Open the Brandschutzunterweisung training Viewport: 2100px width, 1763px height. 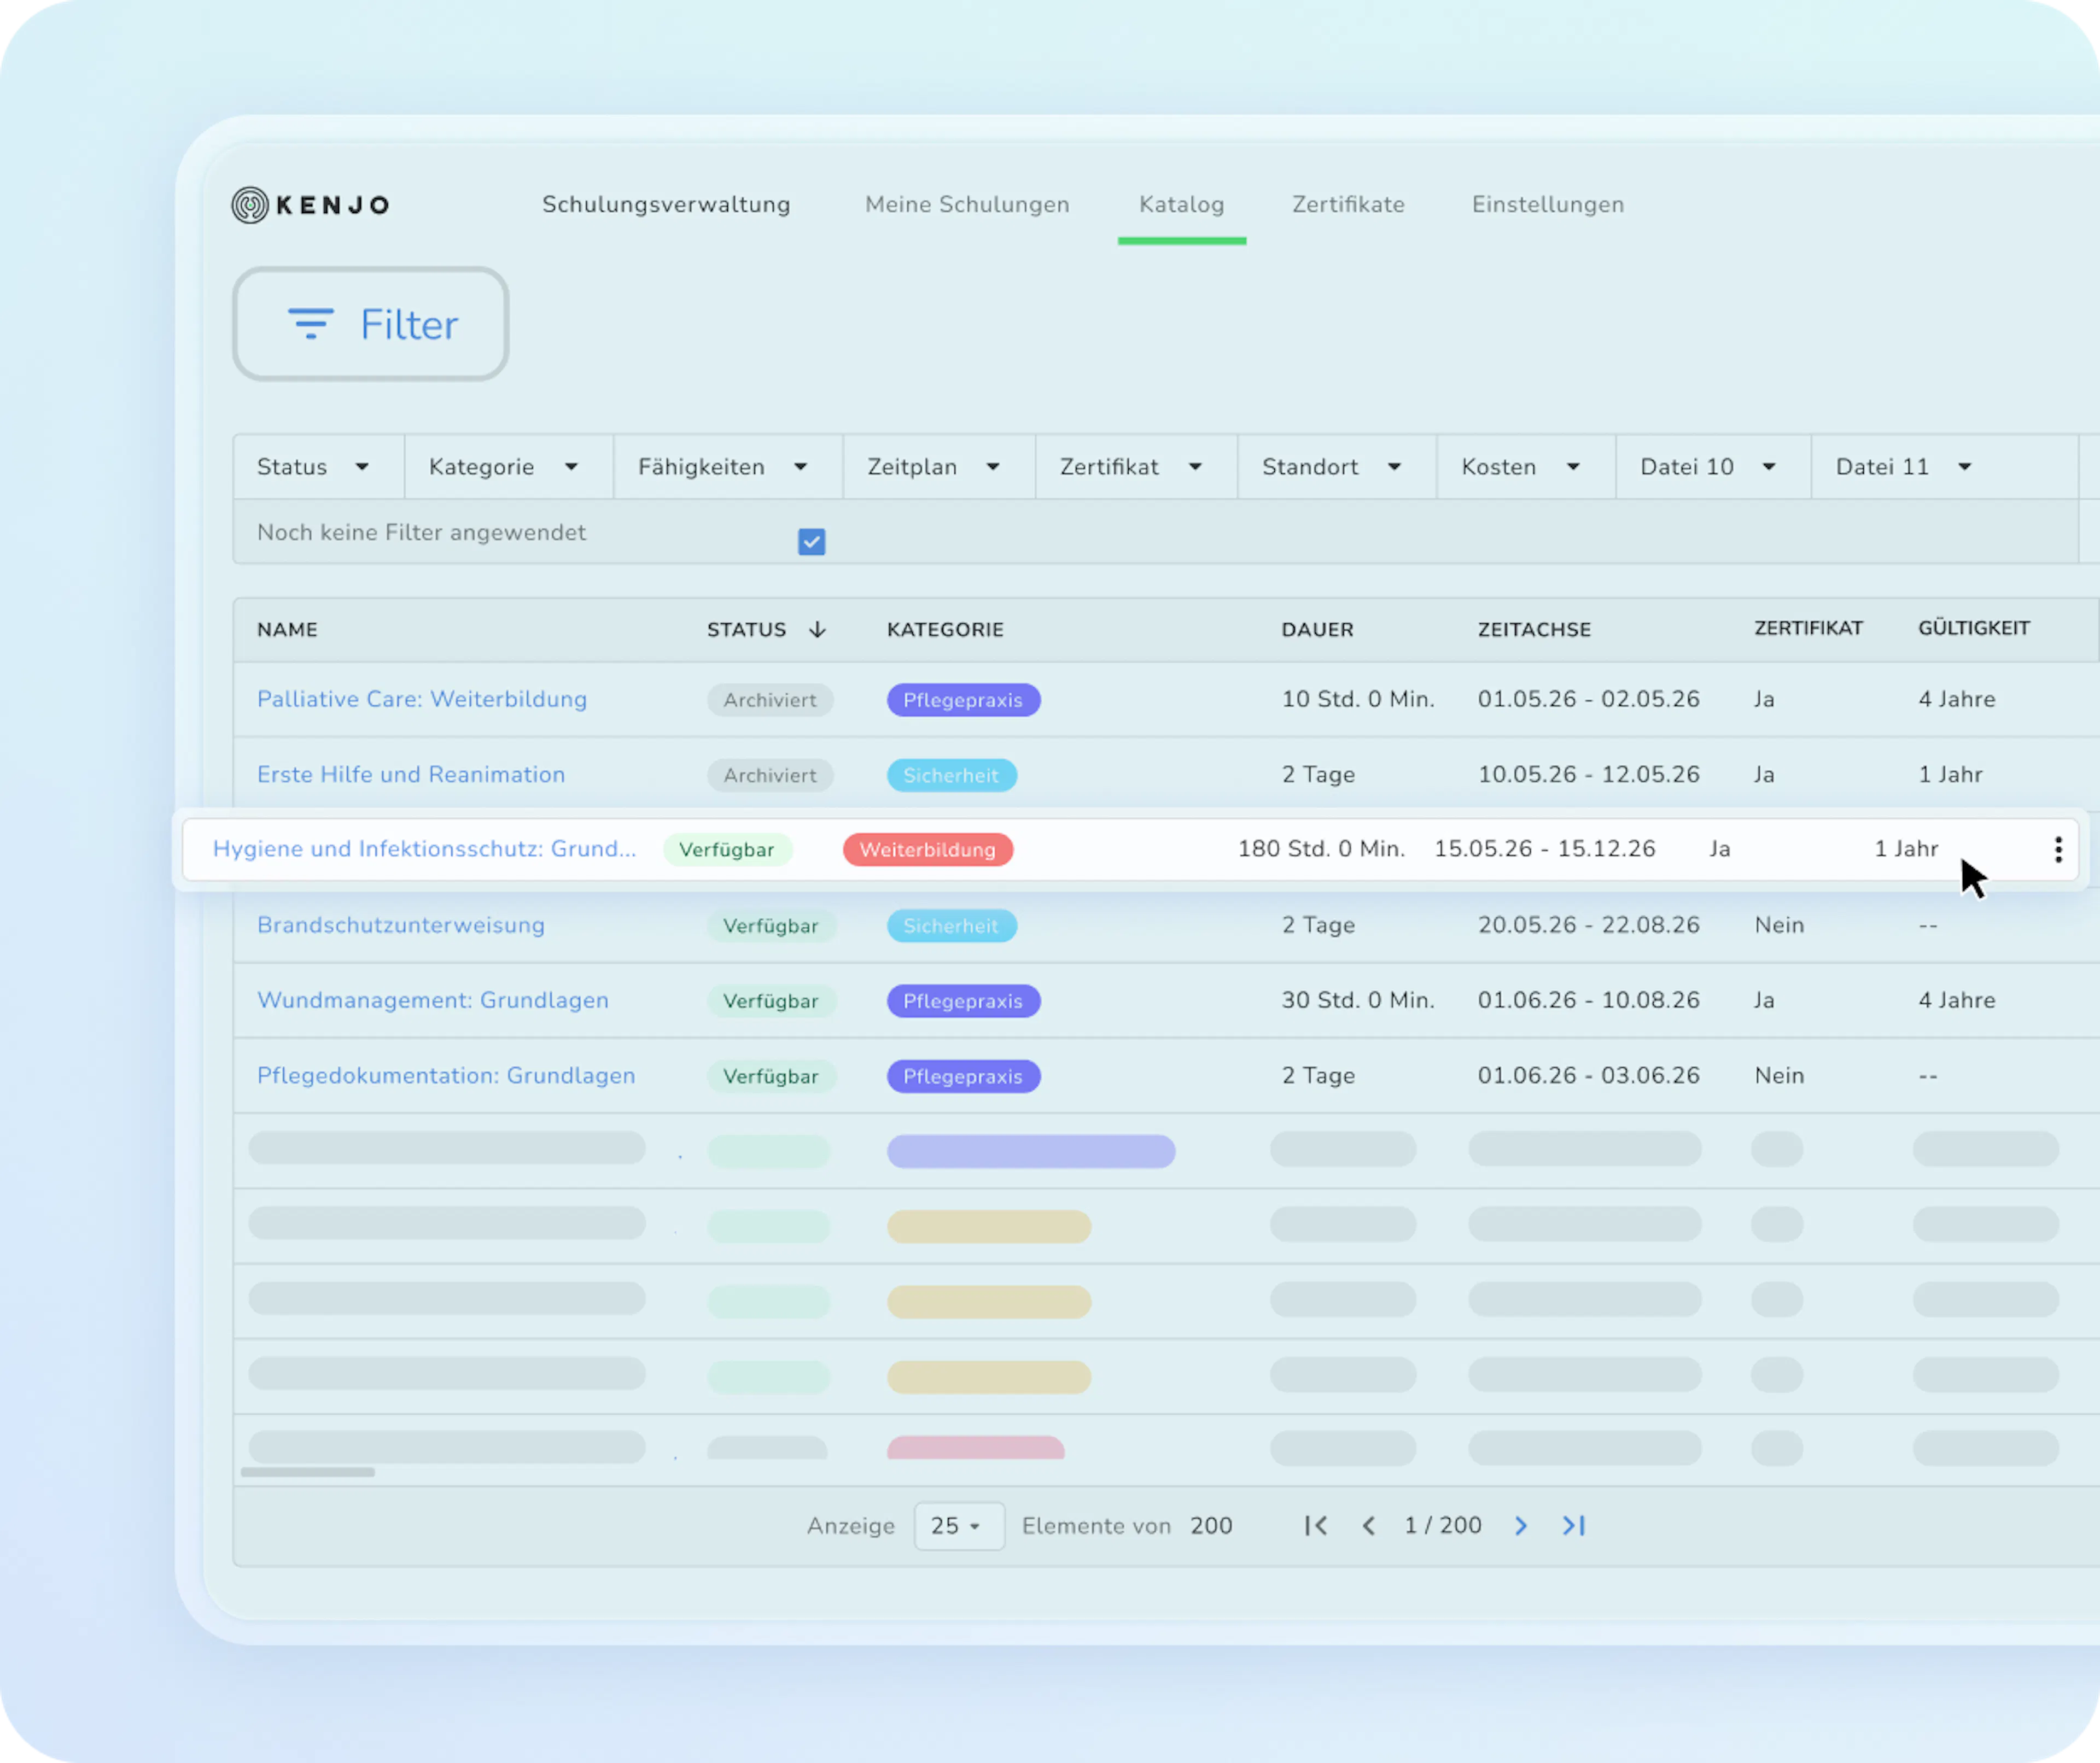[x=401, y=926]
